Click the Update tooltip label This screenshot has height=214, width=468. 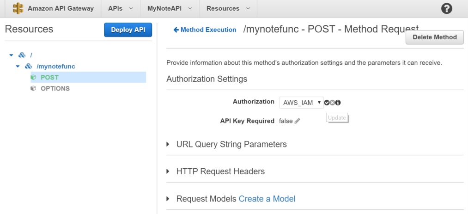point(337,118)
